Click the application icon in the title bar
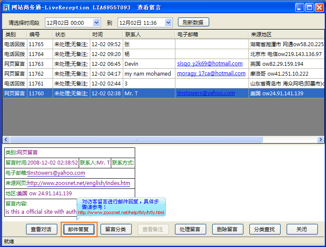This screenshot has height=247, width=326. tap(6, 7)
